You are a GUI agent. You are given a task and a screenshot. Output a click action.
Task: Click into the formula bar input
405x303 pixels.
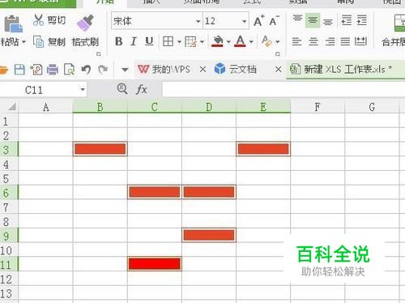pos(283,90)
